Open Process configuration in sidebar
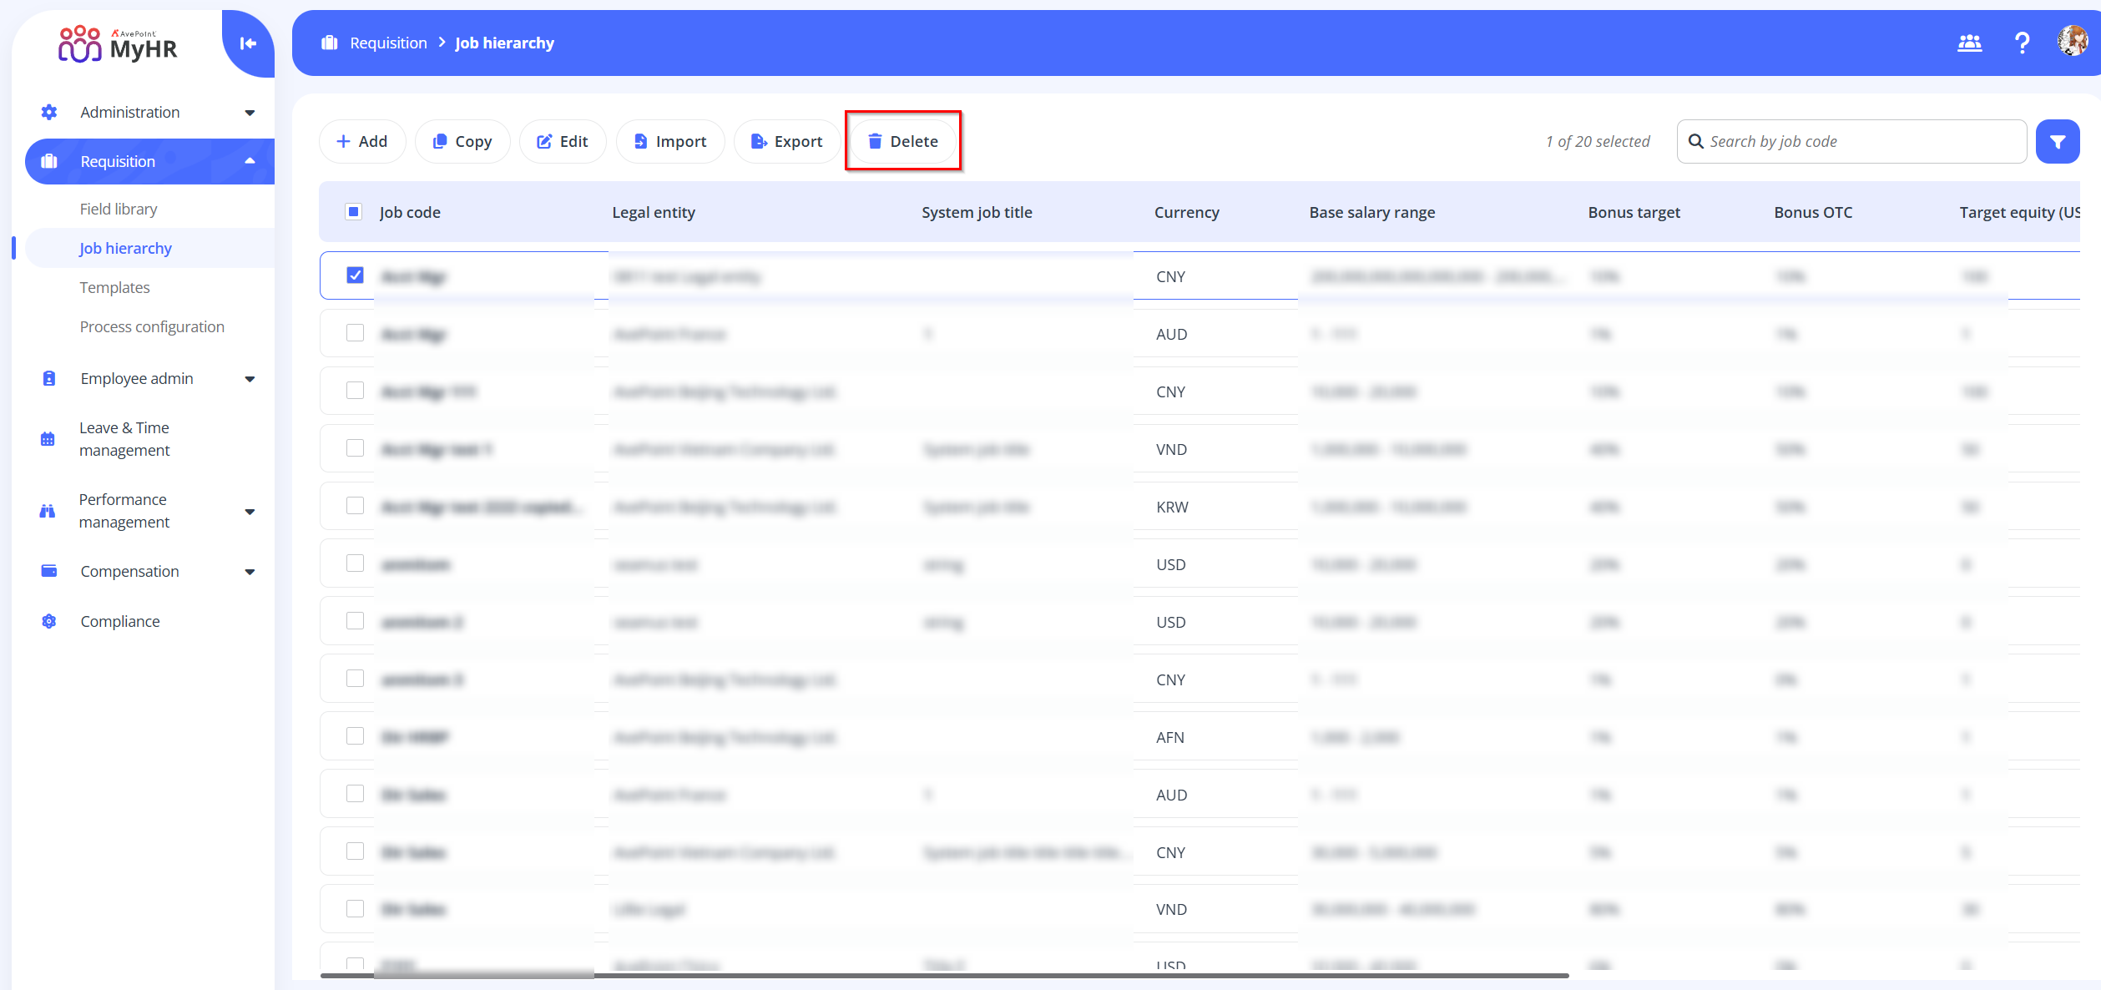 click(x=152, y=326)
